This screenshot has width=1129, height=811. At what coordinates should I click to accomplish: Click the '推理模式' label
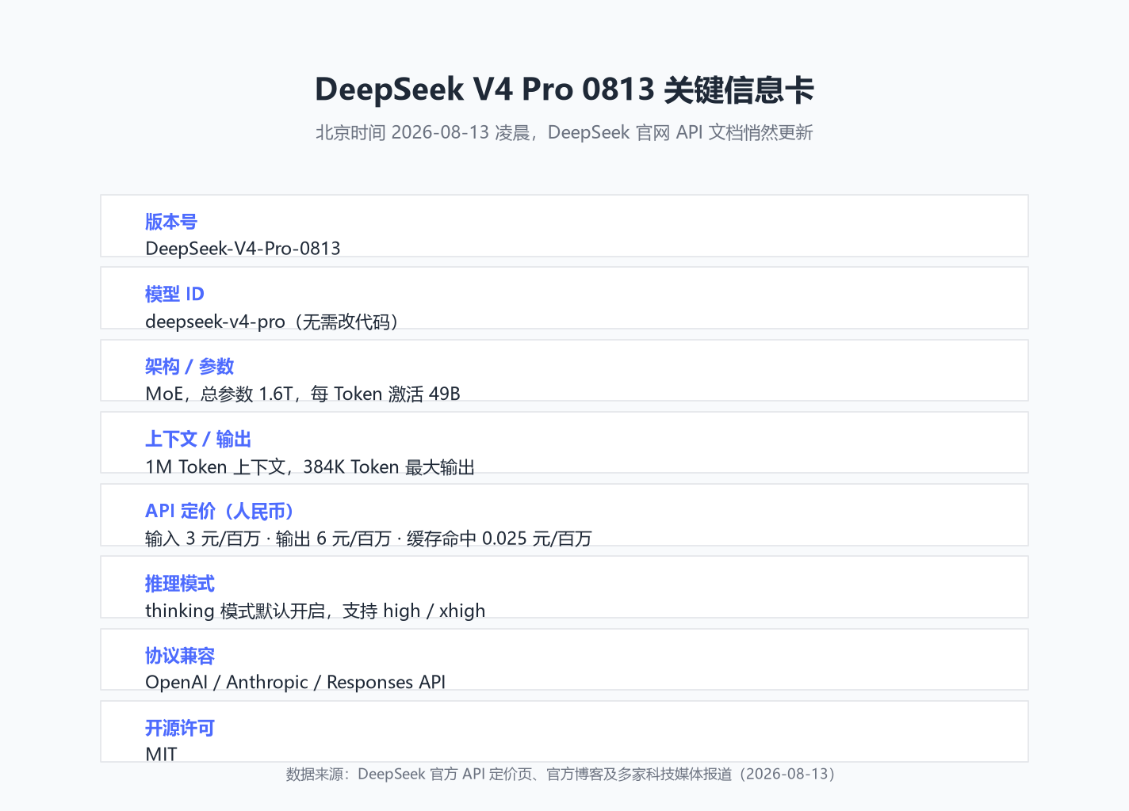(x=180, y=584)
